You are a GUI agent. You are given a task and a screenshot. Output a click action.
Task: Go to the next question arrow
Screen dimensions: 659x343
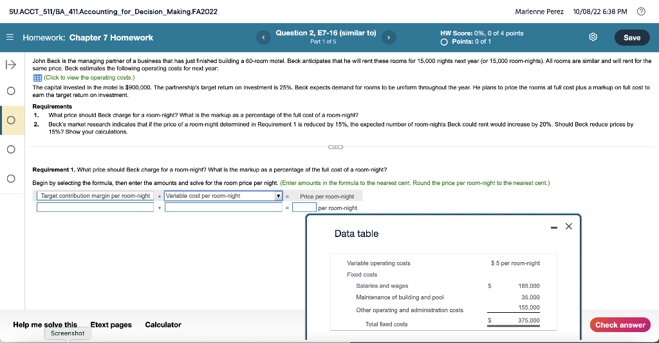click(389, 37)
